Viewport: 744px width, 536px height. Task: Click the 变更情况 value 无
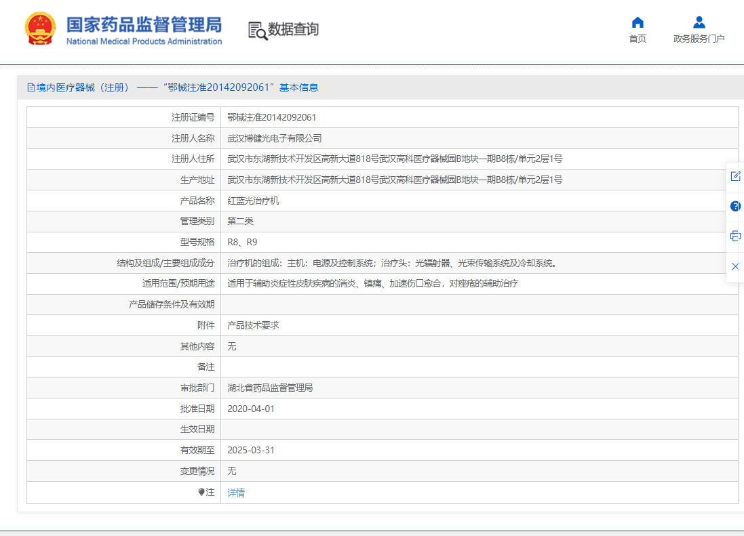(x=231, y=471)
